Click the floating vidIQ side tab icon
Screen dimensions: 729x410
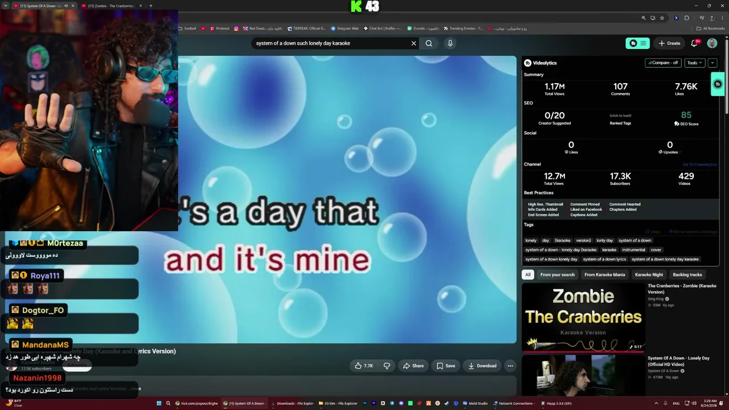(x=718, y=84)
